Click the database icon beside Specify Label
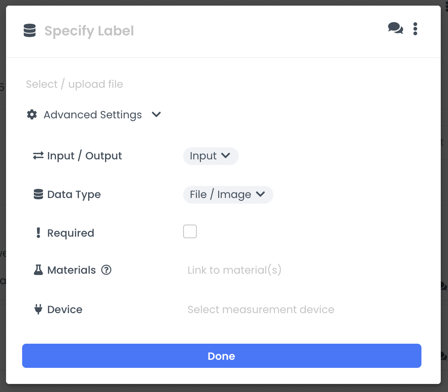 coord(29,30)
